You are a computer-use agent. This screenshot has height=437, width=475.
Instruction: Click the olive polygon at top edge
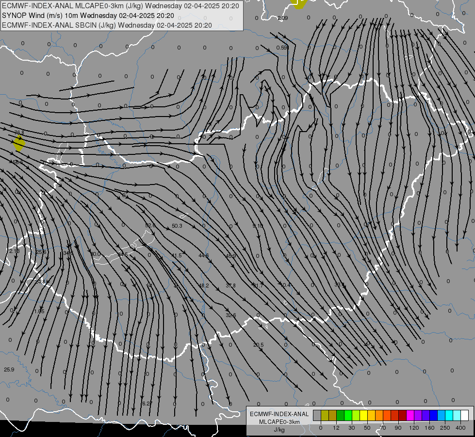point(299,4)
